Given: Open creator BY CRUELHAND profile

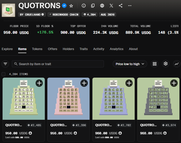Looking at the screenshot, I should pos(32,15).
